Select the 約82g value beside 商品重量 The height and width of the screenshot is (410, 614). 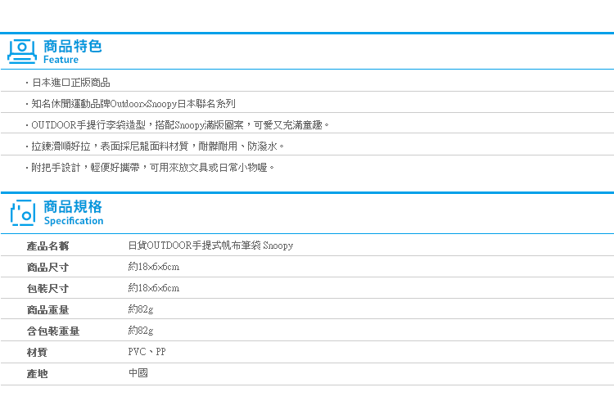[141, 309]
